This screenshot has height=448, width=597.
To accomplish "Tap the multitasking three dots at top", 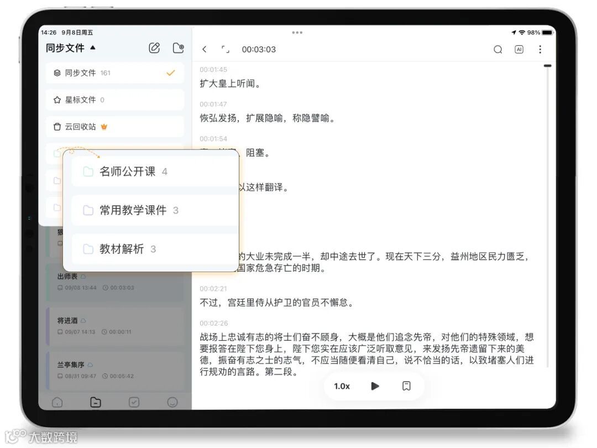I will tap(297, 33).
